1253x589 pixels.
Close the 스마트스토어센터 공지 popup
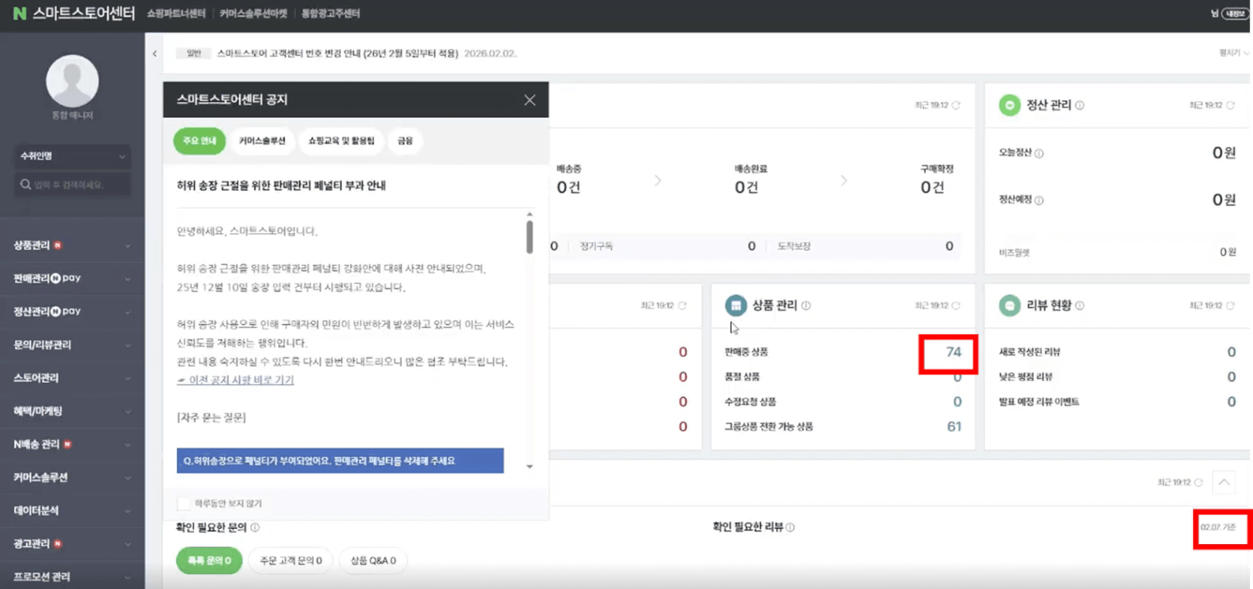pos(529,100)
